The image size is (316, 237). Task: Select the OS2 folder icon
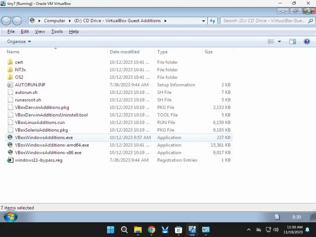pyautogui.click(x=10, y=77)
